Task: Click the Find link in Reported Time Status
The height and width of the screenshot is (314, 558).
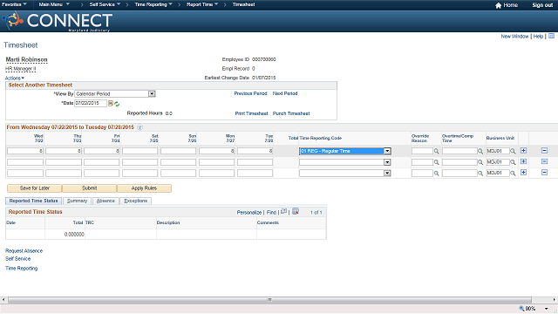Action: tap(271, 213)
